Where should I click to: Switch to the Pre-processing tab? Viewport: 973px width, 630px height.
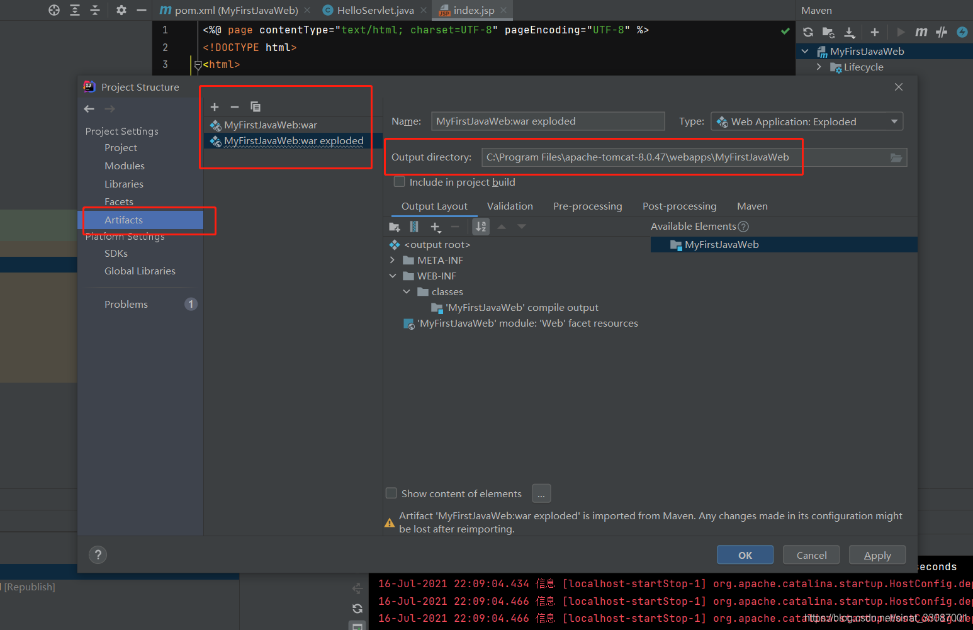[x=587, y=206]
